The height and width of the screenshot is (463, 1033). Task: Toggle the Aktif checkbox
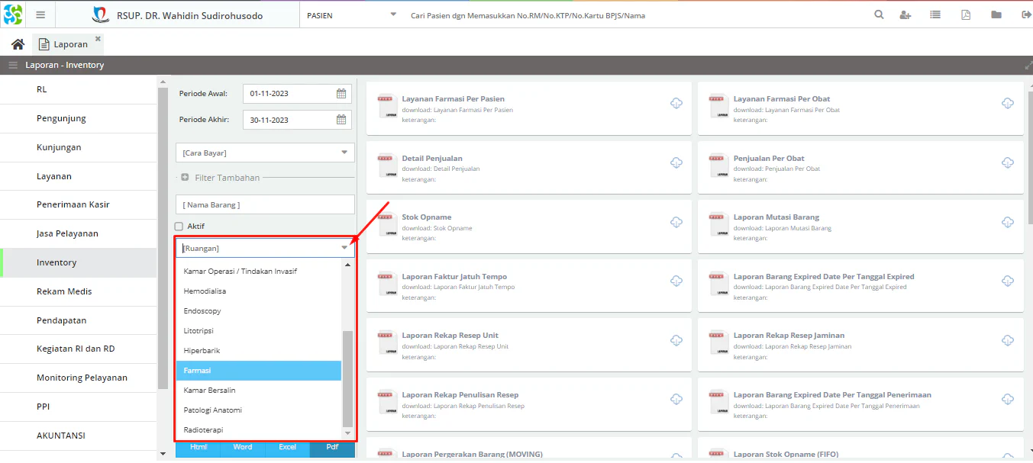point(179,227)
